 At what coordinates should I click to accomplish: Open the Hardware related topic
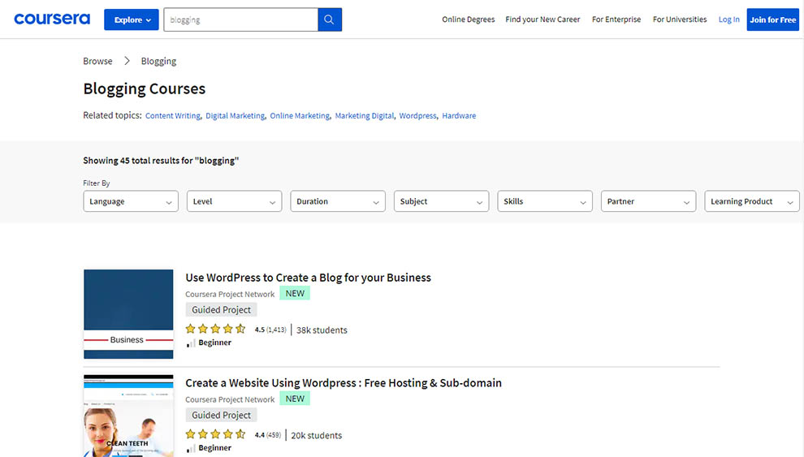click(459, 116)
